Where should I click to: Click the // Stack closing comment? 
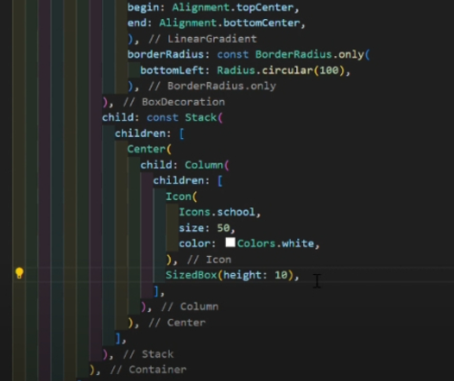[148, 353]
